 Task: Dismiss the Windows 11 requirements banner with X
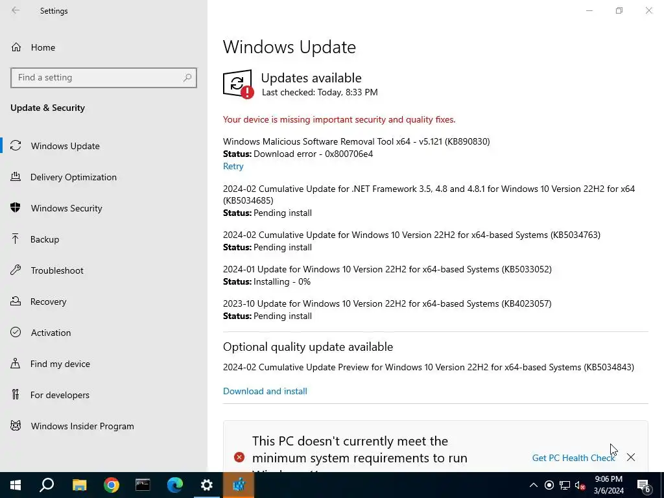(x=631, y=457)
